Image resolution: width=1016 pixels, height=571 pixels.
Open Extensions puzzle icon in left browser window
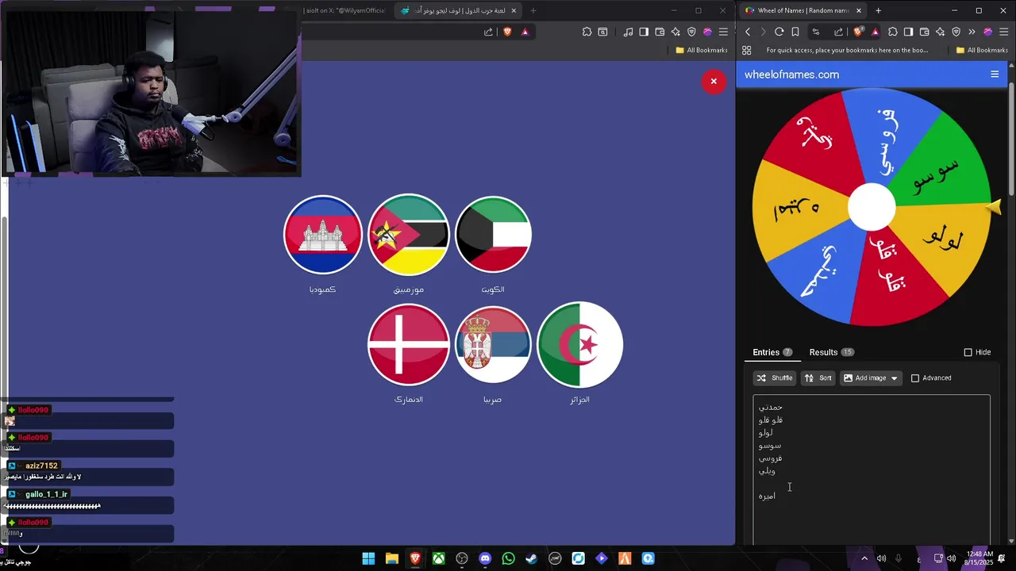587,32
